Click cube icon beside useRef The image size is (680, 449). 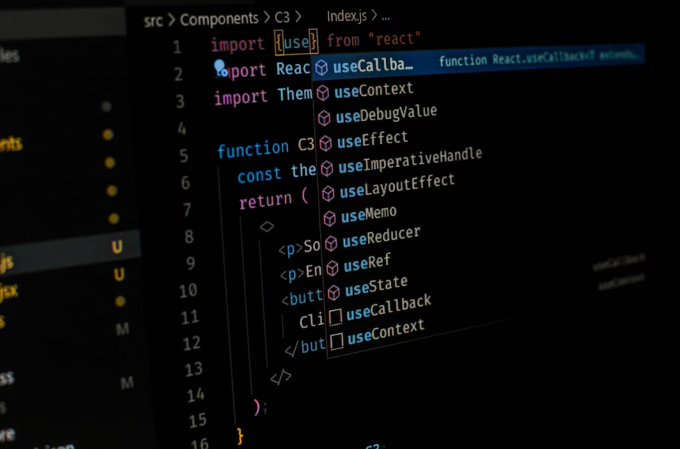[x=332, y=268]
